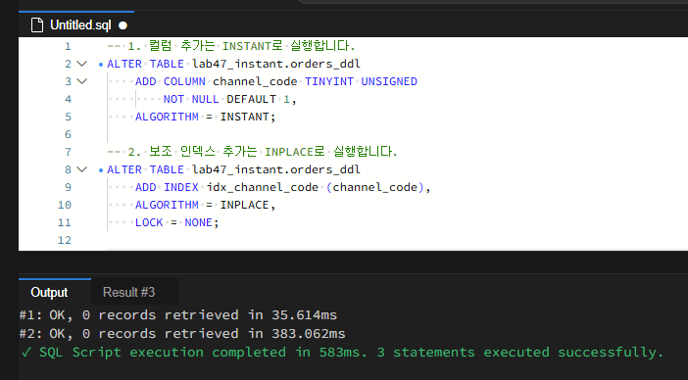Select the Untitled.sql editor tab

point(76,24)
